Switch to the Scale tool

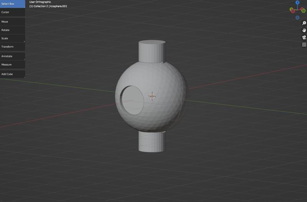click(x=13, y=38)
